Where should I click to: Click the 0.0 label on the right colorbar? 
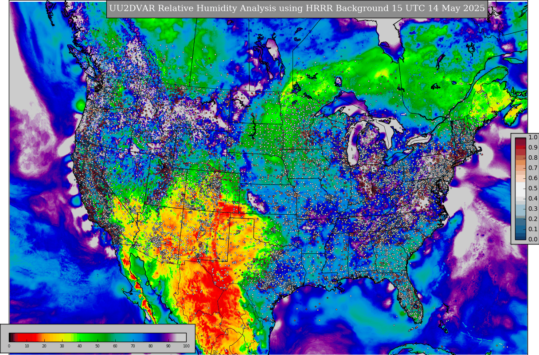coord(533,239)
